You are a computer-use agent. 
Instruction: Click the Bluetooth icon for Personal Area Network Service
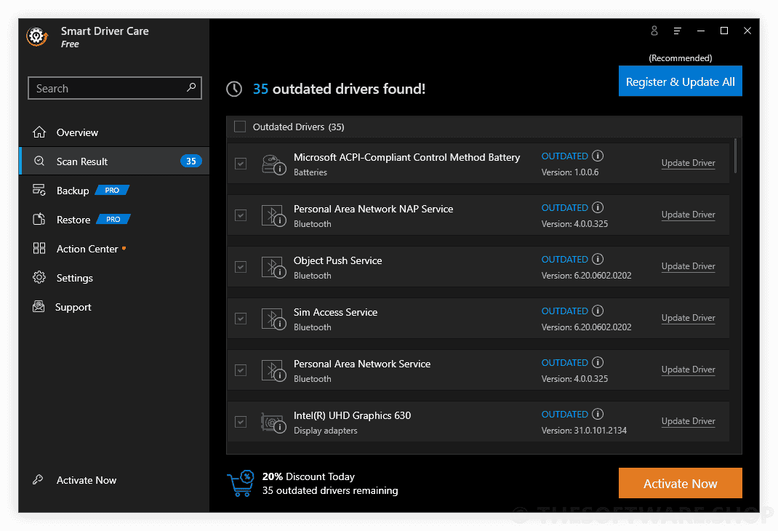click(x=273, y=371)
